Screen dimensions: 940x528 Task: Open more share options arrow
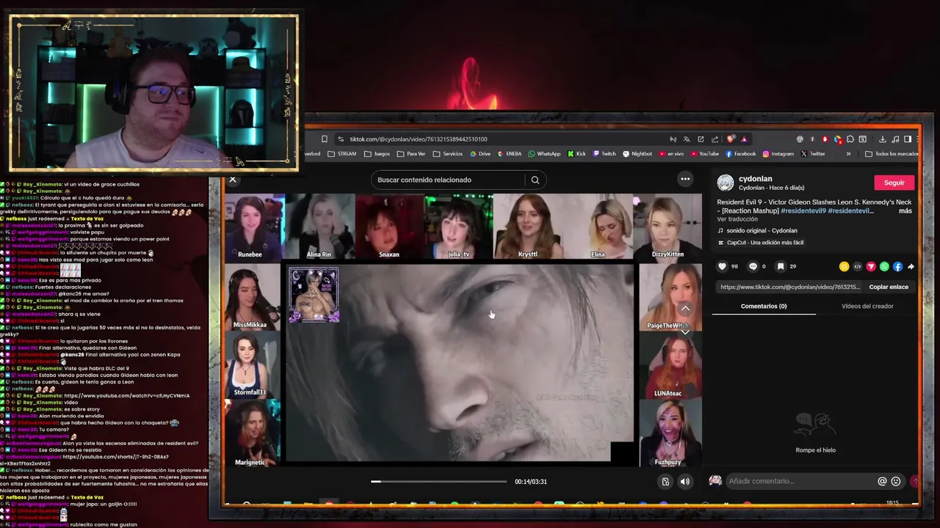click(x=911, y=266)
